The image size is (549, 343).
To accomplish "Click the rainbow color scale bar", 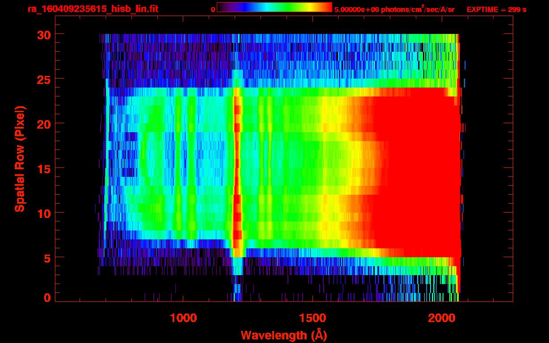I will 274,8.
